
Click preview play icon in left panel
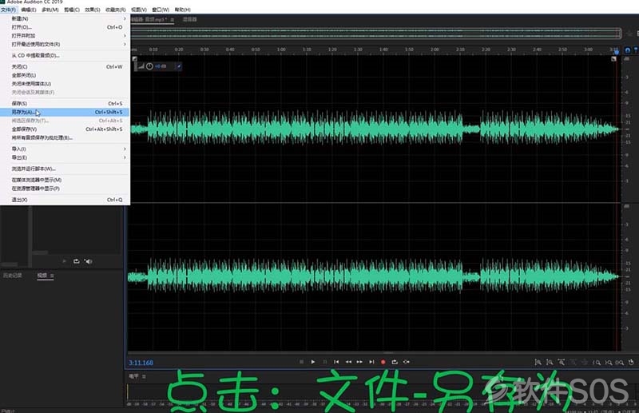(x=65, y=261)
